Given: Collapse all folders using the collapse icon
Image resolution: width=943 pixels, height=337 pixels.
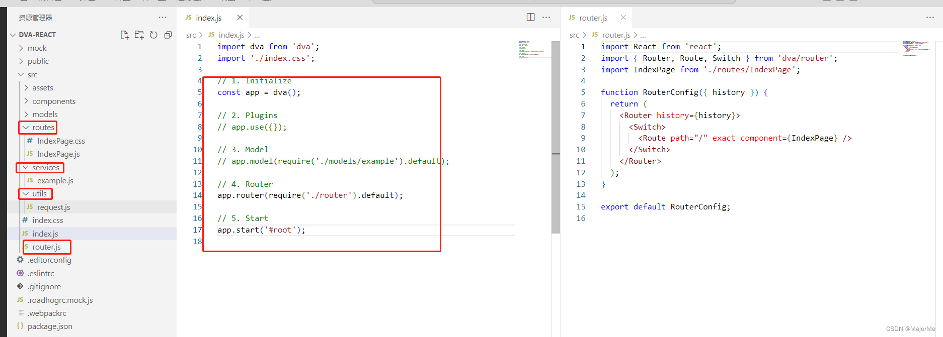Looking at the screenshot, I should coord(168,35).
